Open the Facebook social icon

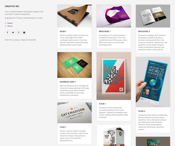(x=7, y=32)
